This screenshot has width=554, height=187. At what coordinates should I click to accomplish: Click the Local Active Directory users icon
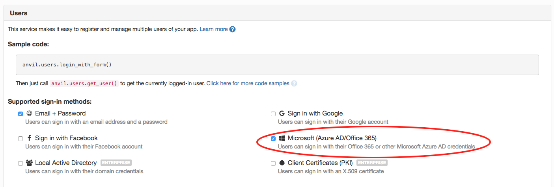click(x=29, y=163)
